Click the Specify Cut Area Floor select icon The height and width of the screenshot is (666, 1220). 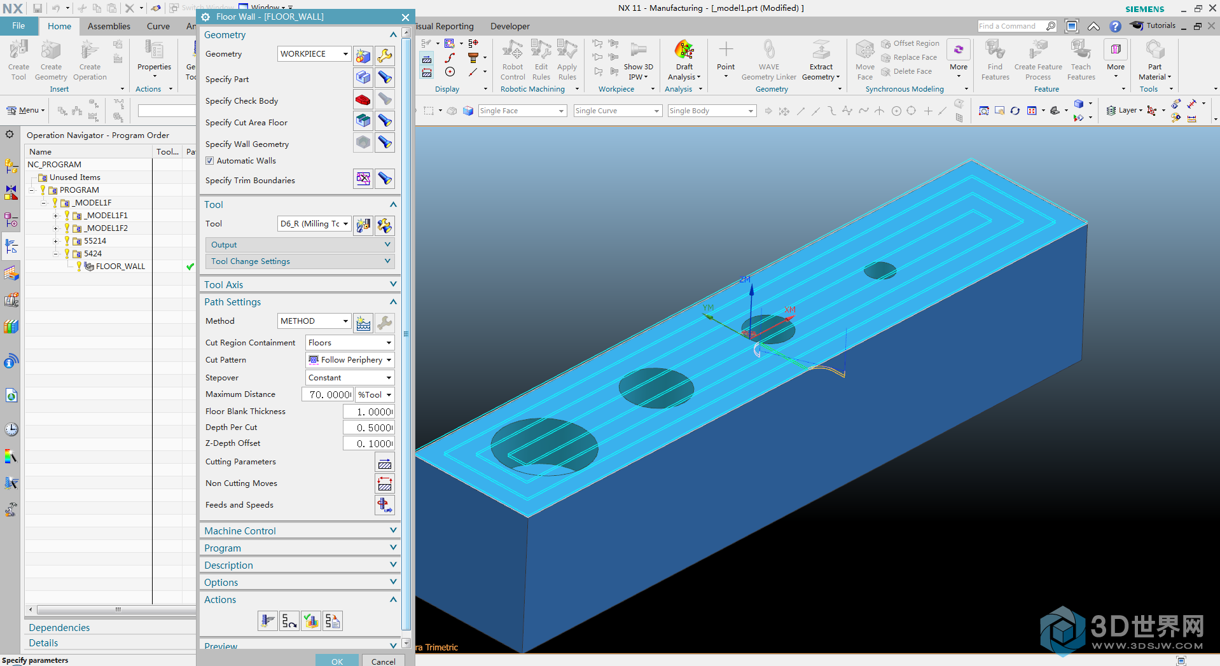click(363, 121)
